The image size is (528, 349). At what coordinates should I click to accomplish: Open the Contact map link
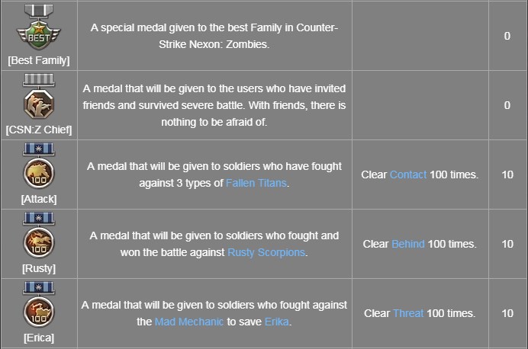click(408, 174)
